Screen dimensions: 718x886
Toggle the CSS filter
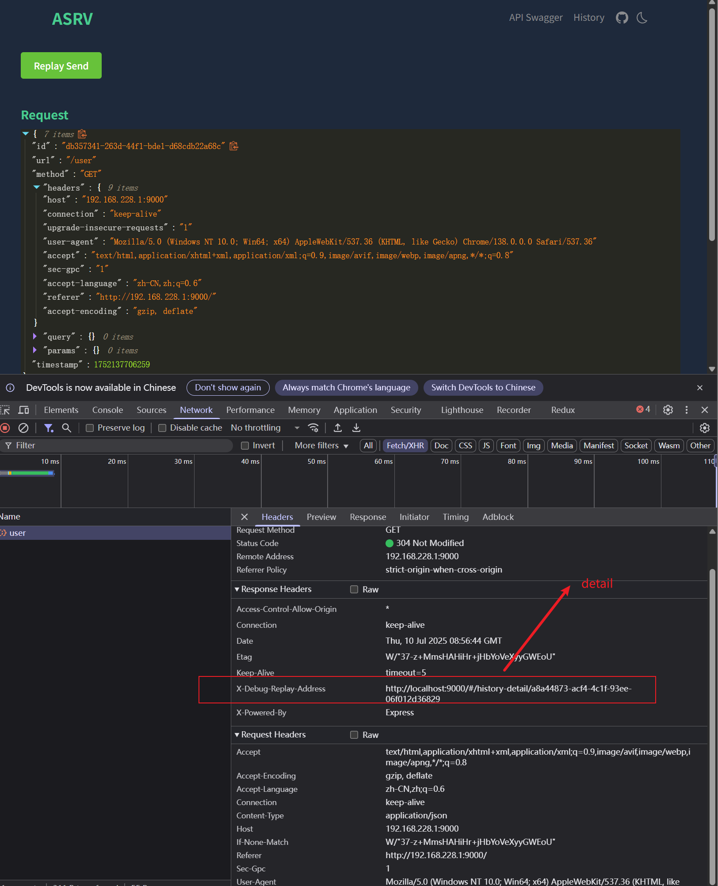466,446
